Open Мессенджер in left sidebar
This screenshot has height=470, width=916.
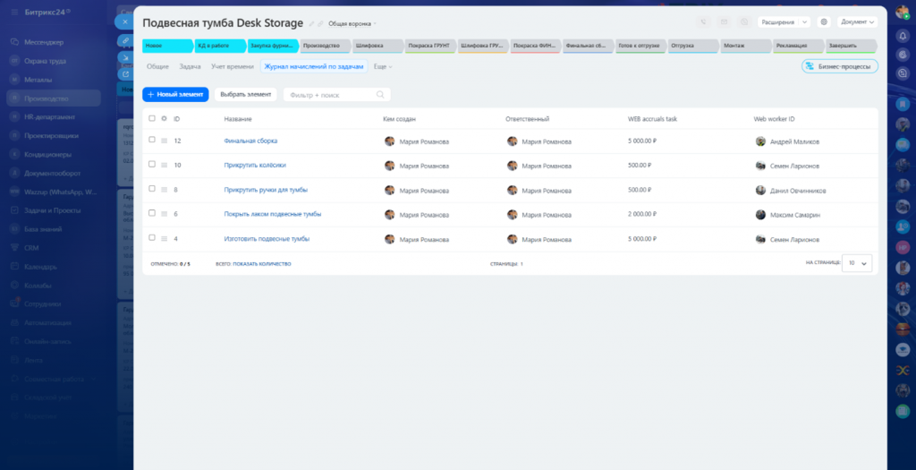pyautogui.click(x=44, y=42)
